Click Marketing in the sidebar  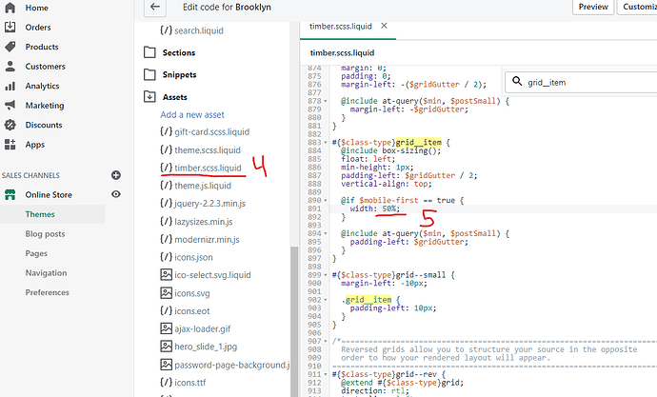point(45,105)
